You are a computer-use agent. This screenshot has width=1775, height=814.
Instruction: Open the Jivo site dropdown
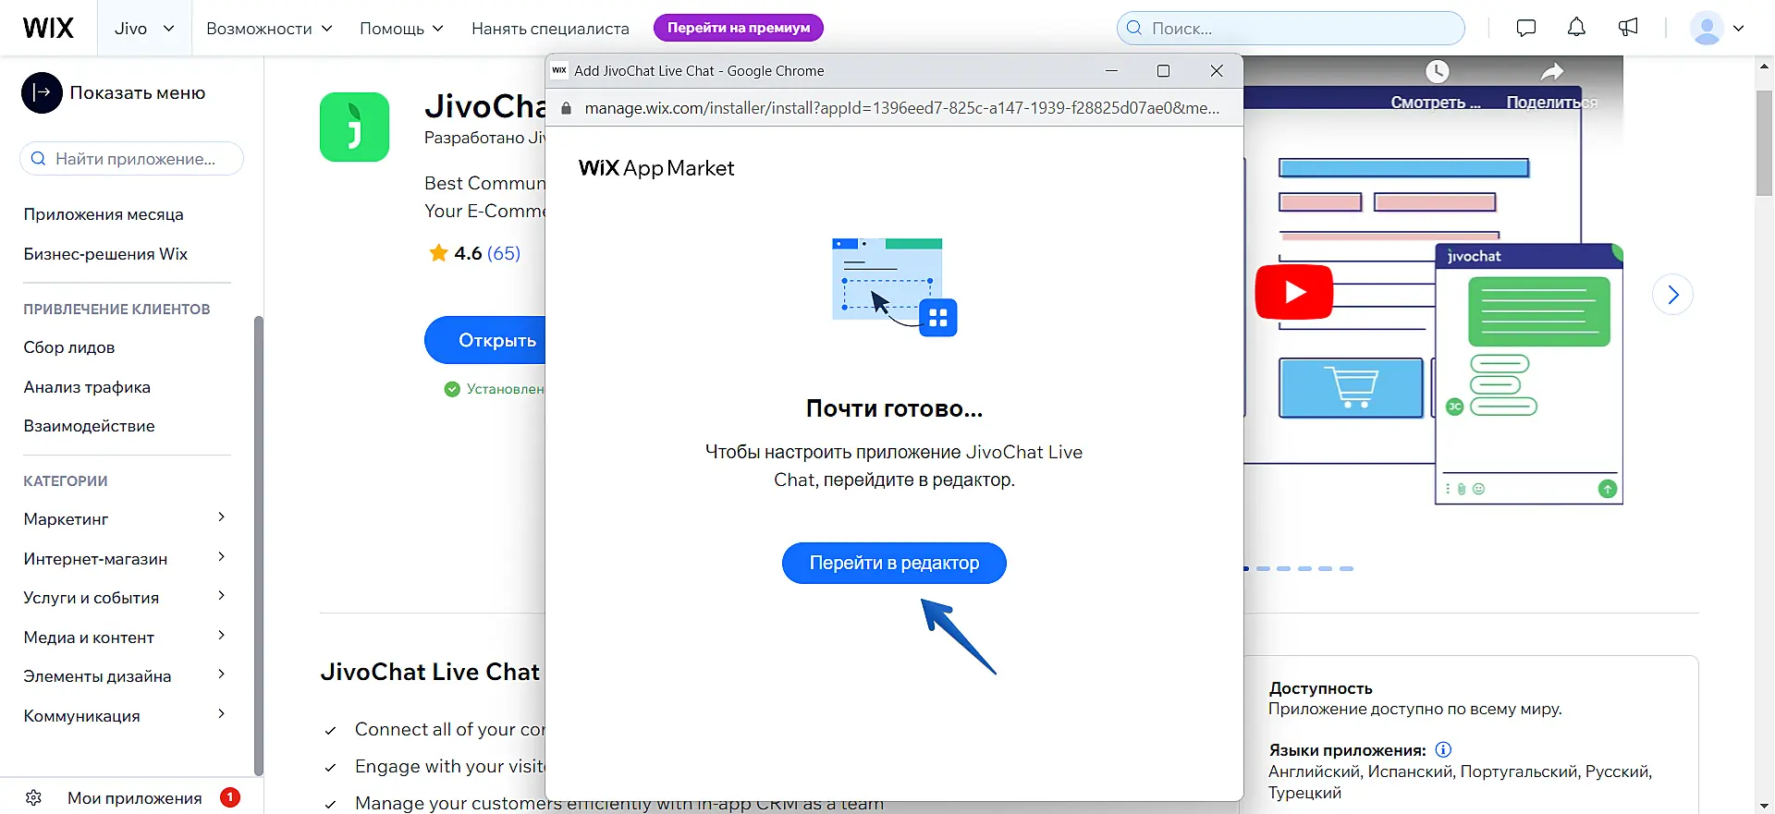pos(144,28)
